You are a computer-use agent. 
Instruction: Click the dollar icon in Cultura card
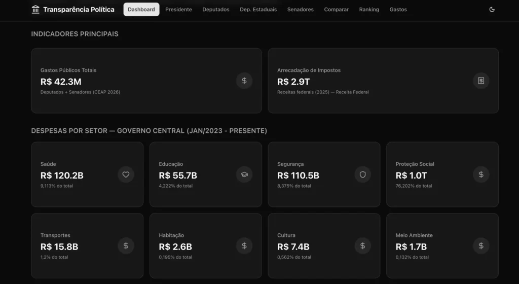[362, 246]
